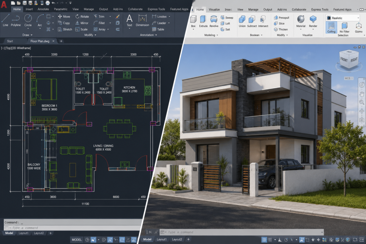The height and width of the screenshot is (244, 366).
Task: Click the Move tool in Modify panel
Action: click(x=64, y=16)
